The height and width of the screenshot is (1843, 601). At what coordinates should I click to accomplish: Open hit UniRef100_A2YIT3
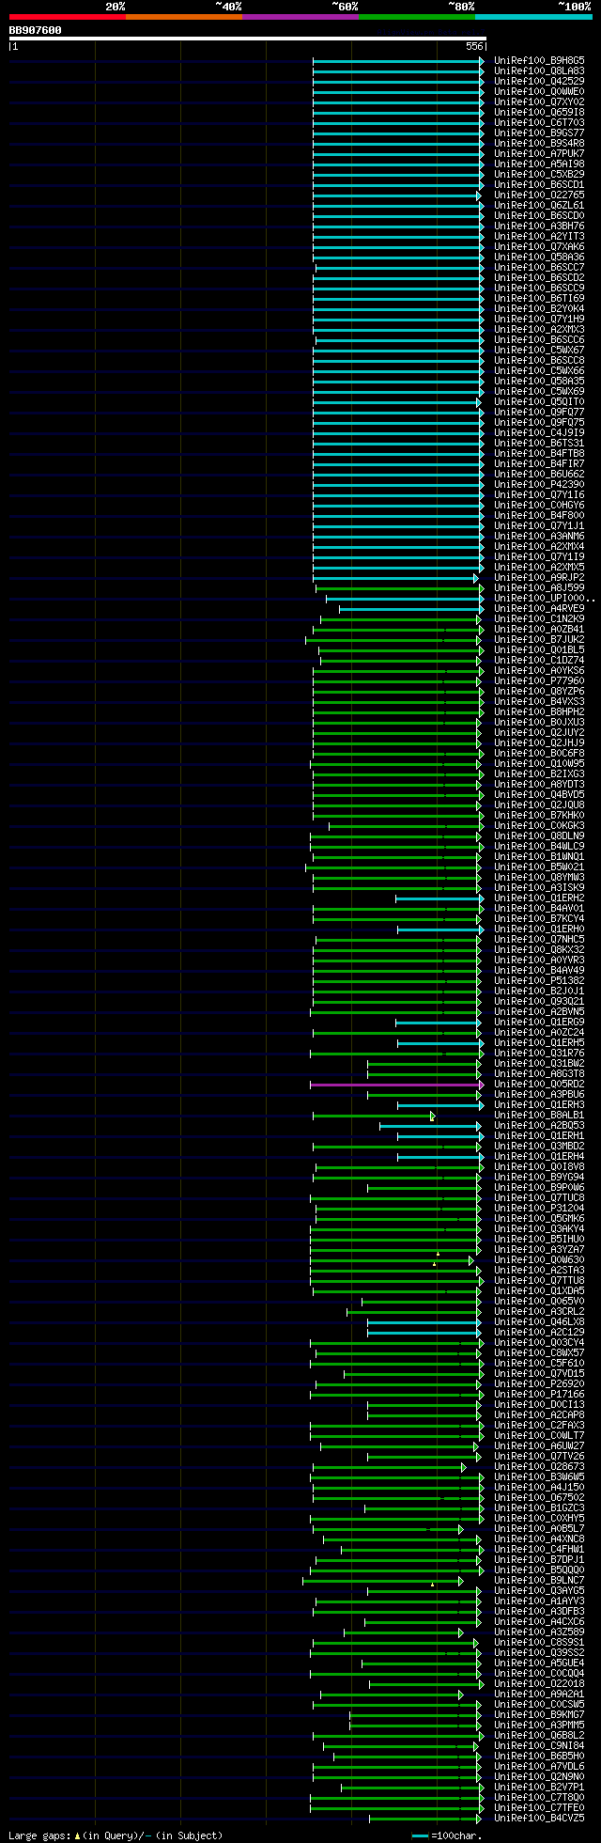539,236
